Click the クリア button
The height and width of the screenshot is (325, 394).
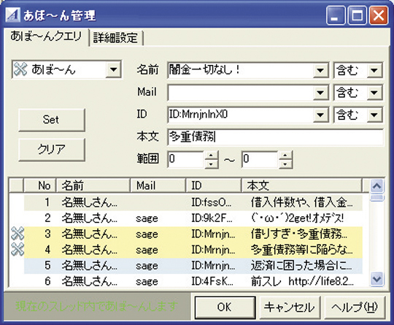coord(52,149)
